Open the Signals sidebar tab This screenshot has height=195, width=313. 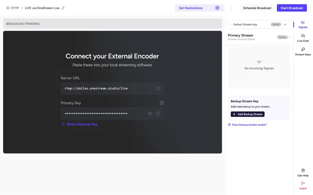coord(303,25)
